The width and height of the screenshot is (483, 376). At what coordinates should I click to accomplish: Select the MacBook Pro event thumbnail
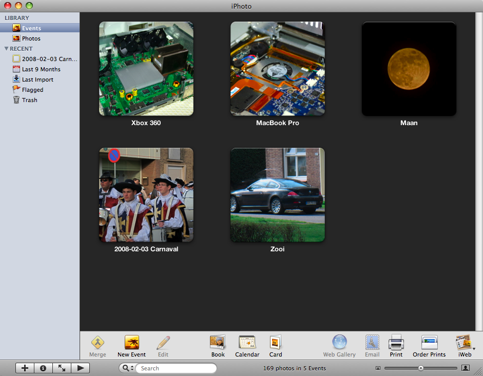click(x=278, y=69)
